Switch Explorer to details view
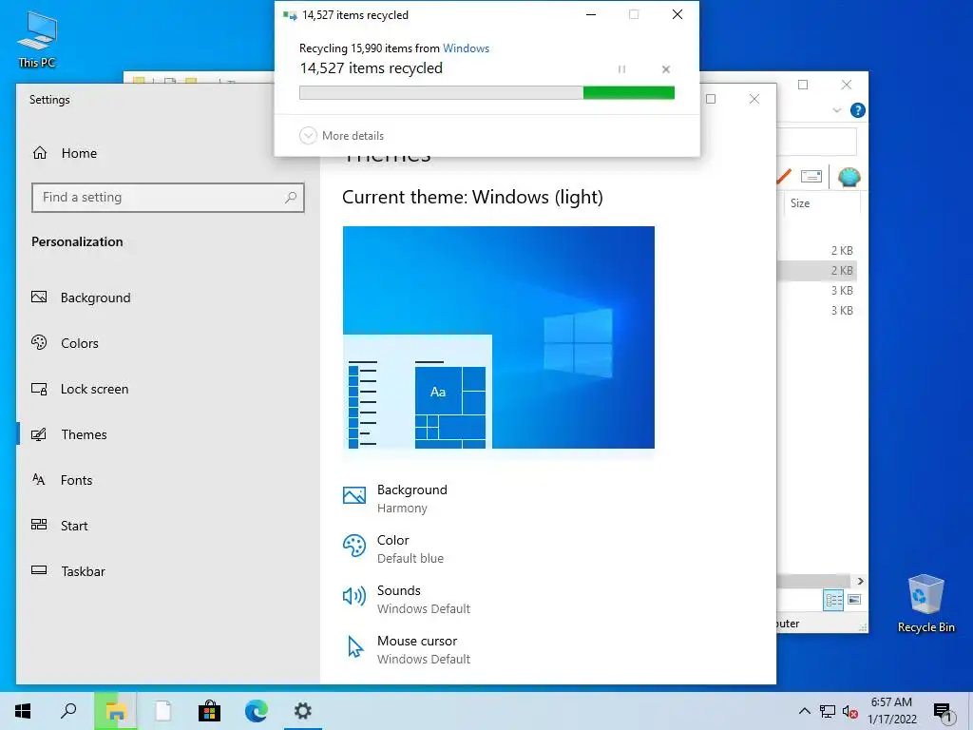973x730 pixels. pyautogui.click(x=833, y=600)
